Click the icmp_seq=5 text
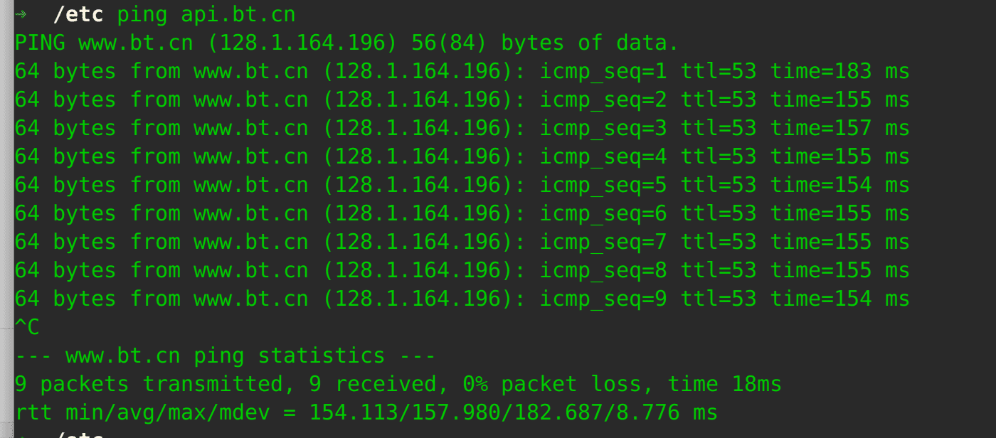The width and height of the screenshot is (996, 438). click(x=603, y=185)
